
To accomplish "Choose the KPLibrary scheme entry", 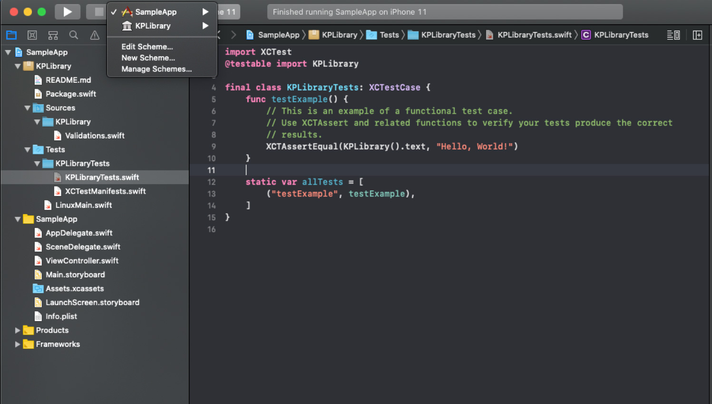I will click(x=162, y=26).
